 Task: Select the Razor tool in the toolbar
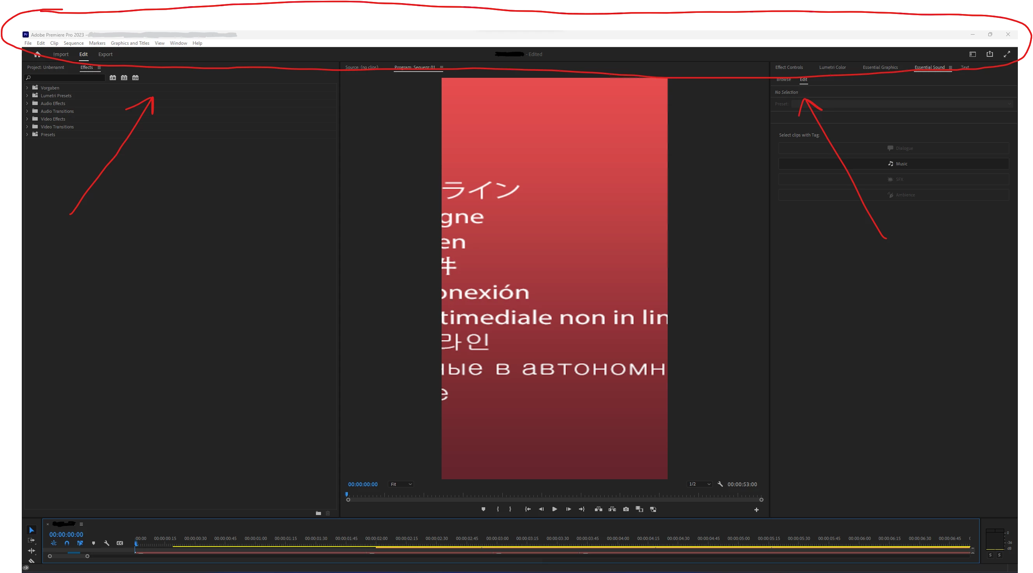[x=31, y=561]
